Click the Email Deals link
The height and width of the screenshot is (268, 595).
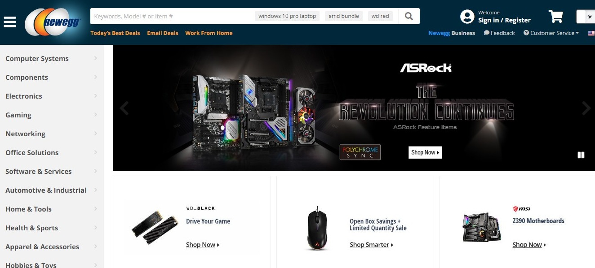[163, 33]
